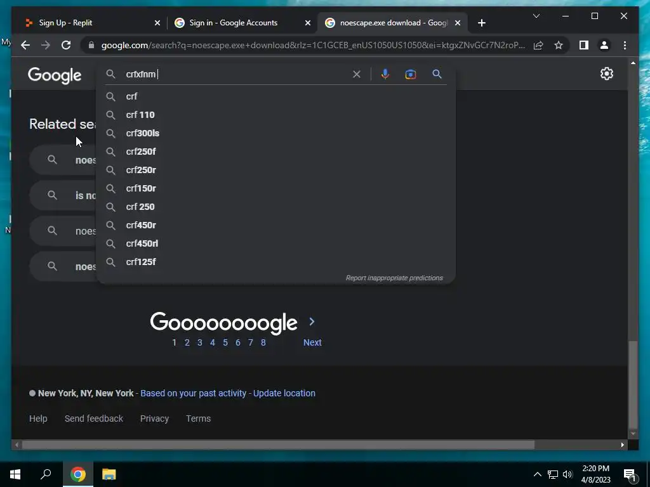Click the horizontal scrollbar thumb
Screen dimensions: 650x487
(278, 445)
